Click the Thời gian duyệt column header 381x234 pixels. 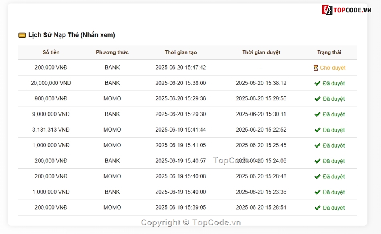click(x=261, y=52)
